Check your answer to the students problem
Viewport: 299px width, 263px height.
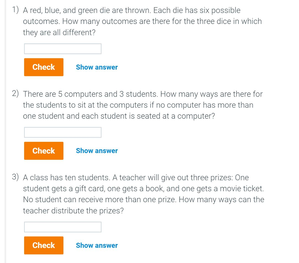pyautogui.click(x=44, y=151)
